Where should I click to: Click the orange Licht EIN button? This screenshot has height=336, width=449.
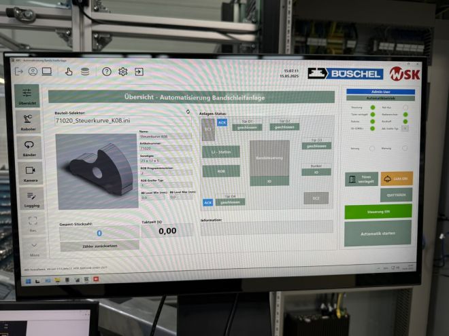397,179
